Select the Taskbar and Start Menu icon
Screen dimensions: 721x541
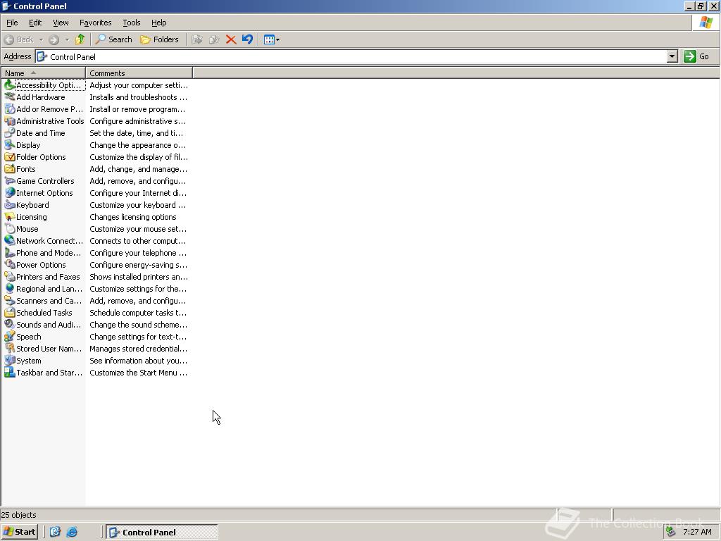(10, 372)
